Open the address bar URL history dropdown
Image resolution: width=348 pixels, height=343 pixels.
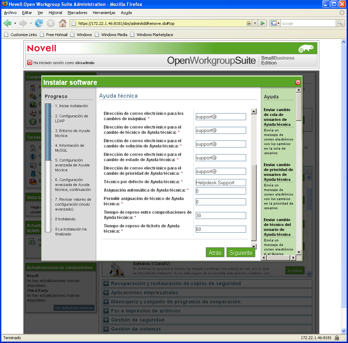[x=255, y=23]
